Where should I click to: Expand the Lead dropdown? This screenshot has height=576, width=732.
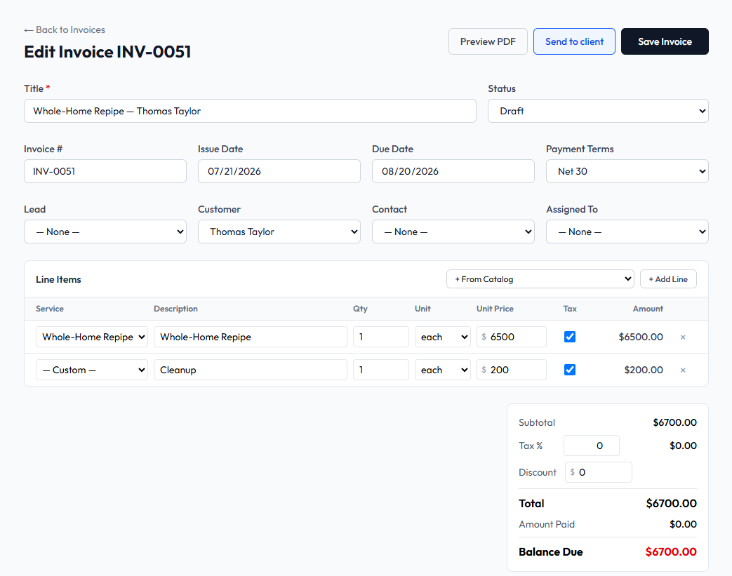pos(105,232)
